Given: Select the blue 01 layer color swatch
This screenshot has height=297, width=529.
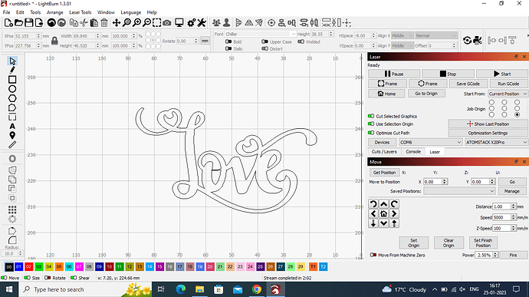Looking at the screenshot, I should [18, 266].
